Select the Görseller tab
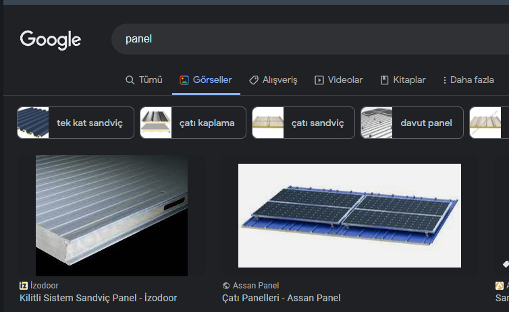The width and height of the screenshot is (509, 312). (206, 80)
